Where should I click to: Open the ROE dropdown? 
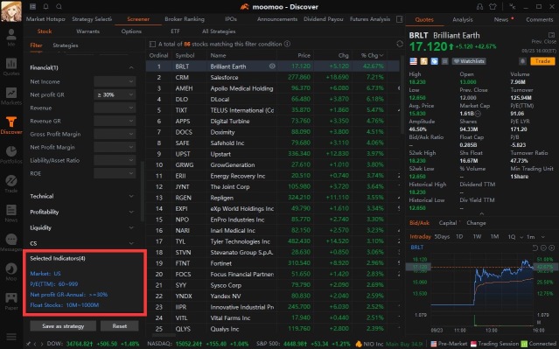[115, 173]
